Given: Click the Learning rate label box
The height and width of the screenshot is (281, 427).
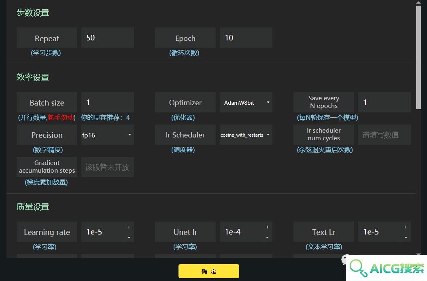Looking at the screenshot, I should pyautogui.click(x=47, y=232).
